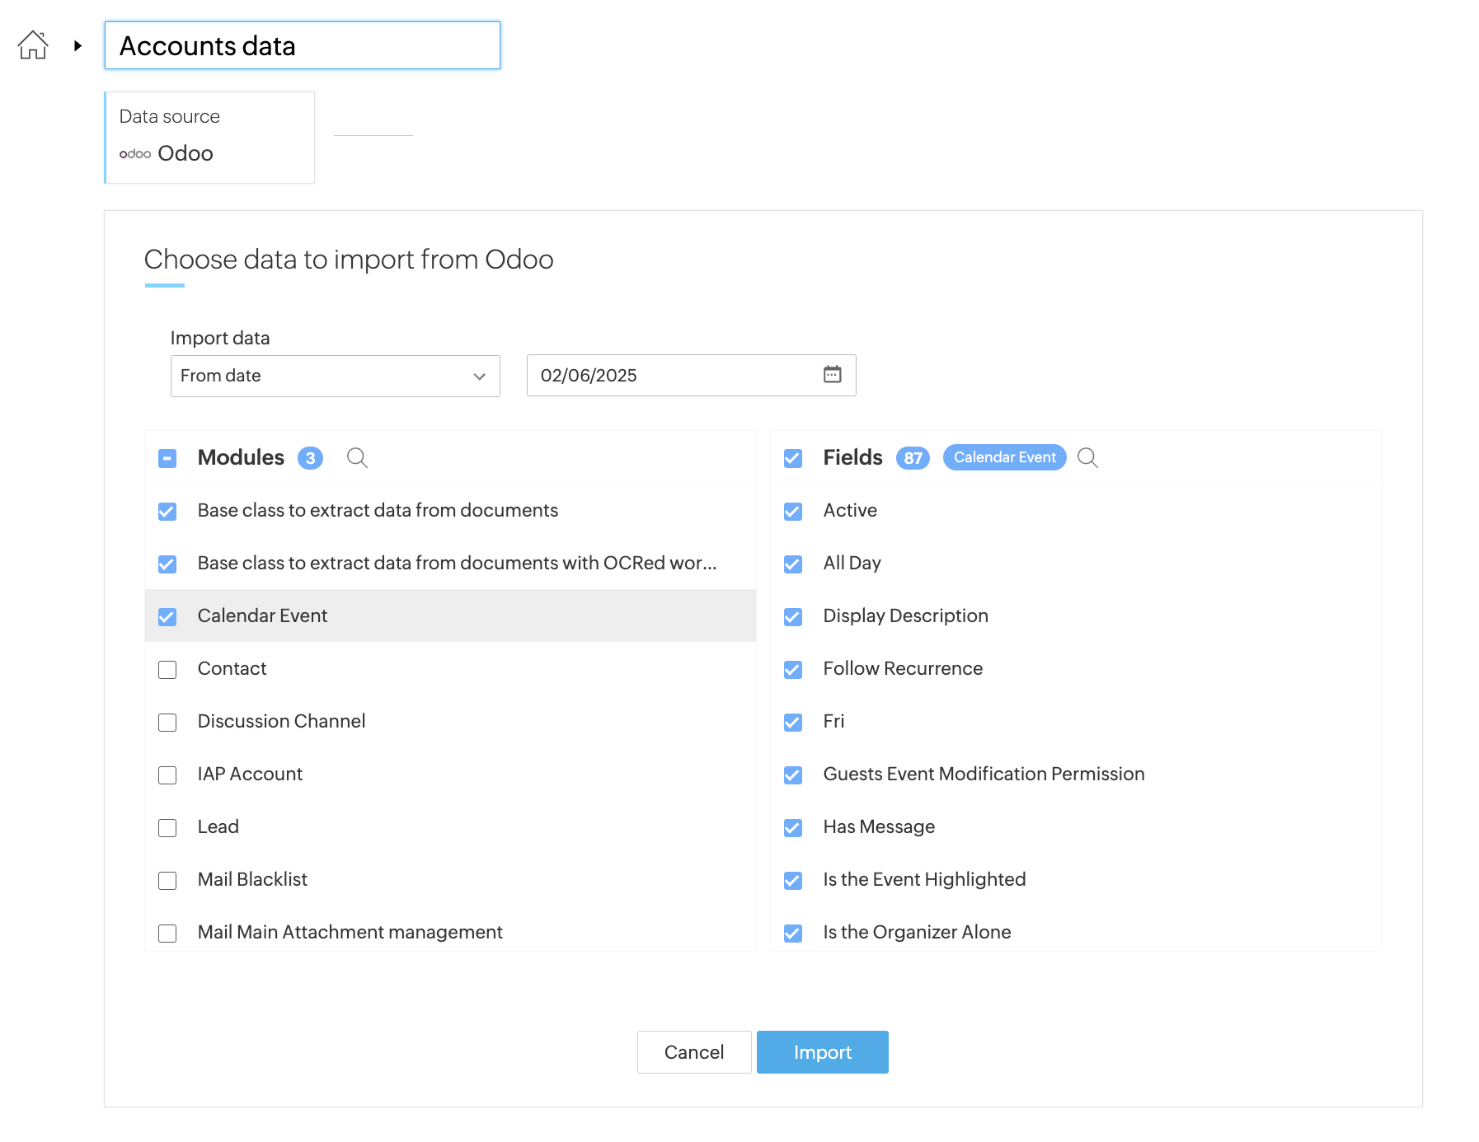Select the Calendar Event module row
The width and height of the screenshot is (1479, 1142).
click(x=449, y=615)
